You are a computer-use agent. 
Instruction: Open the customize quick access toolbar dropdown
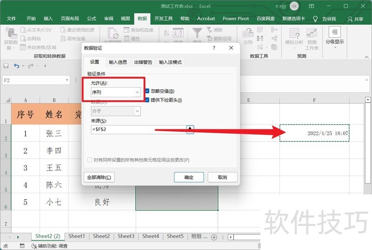(45, 66)
